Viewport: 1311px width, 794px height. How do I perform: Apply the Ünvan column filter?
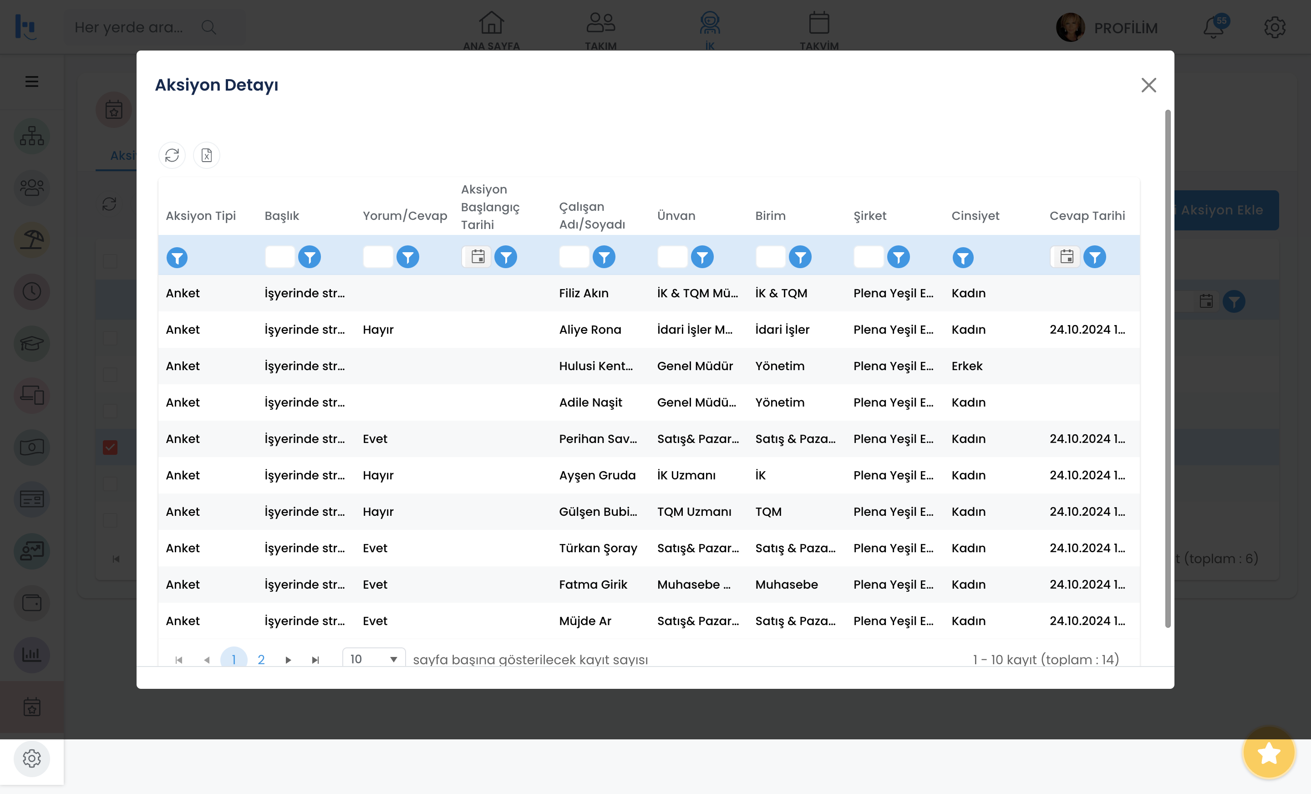pos(702,257)
